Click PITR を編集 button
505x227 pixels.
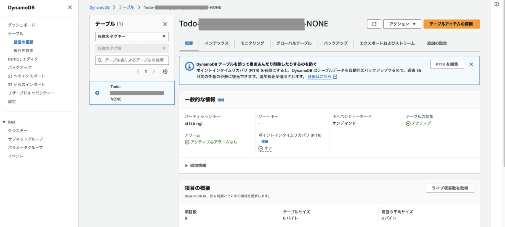[447, 64]
